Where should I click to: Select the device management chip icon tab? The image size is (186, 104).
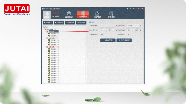pyautogui.click(x=83, y=14)
